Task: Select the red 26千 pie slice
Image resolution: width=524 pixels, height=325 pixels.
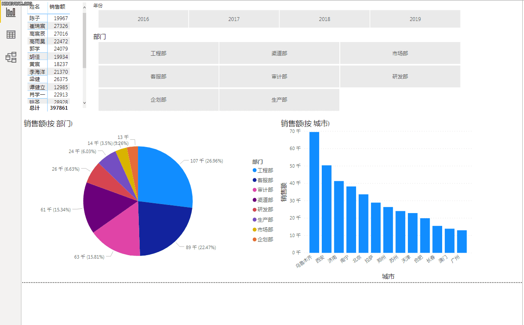Action: (107, 180)
